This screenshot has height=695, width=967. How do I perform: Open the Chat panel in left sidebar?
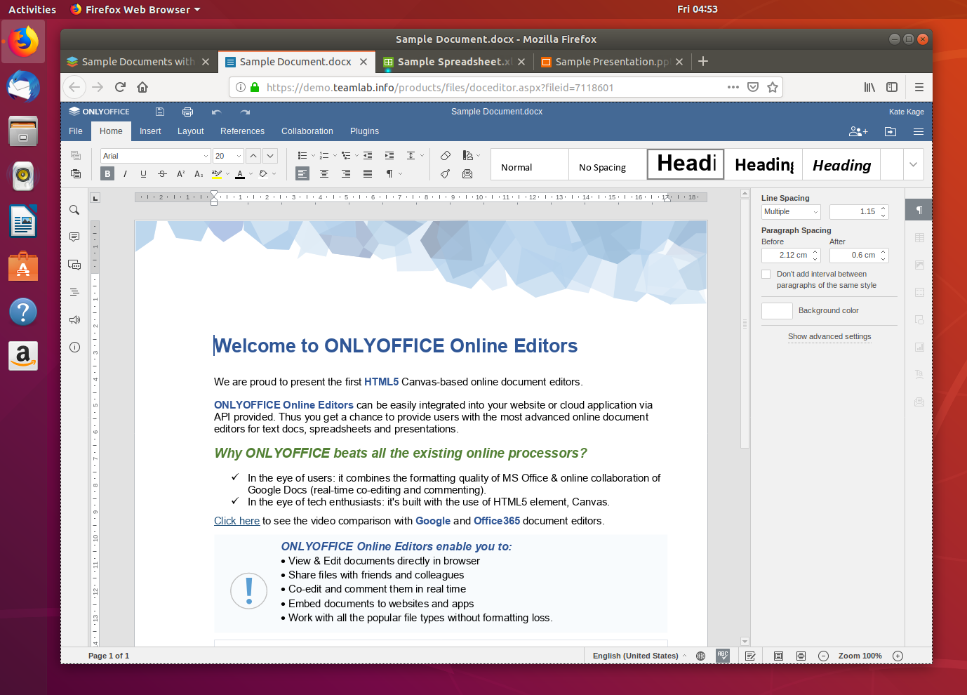(x=74, y=265)
